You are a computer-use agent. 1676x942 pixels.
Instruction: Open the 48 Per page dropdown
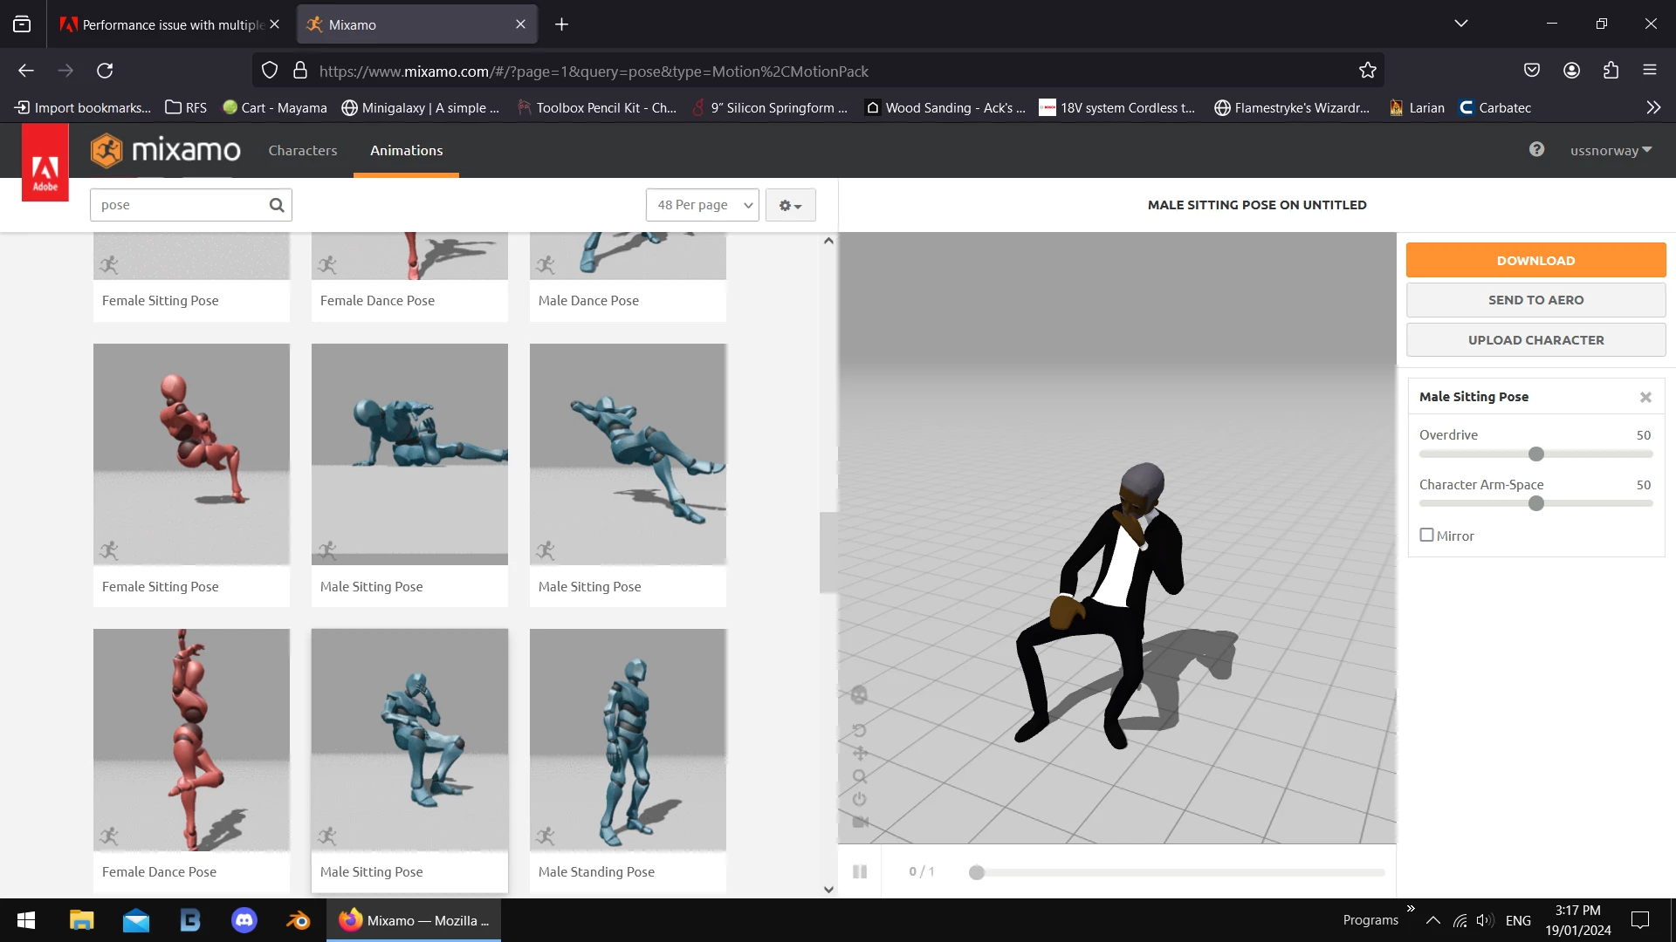coord(703,205)
